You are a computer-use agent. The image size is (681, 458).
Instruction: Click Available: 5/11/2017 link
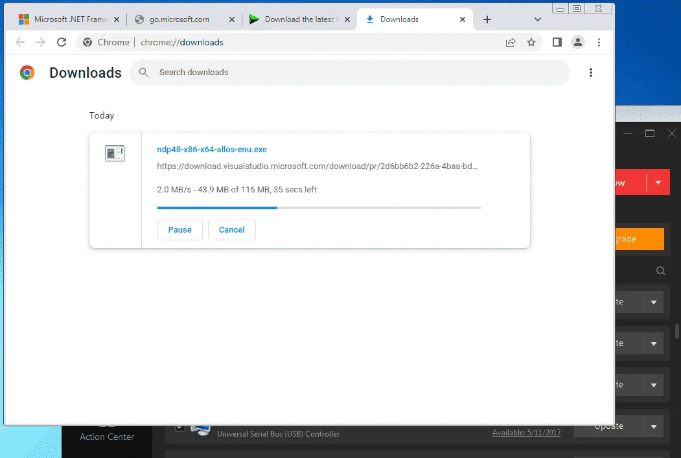526,433
